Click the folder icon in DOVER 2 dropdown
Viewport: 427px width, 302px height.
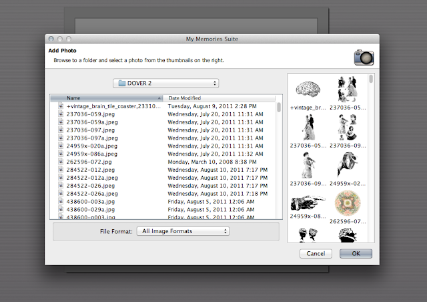[x=121, y=84]
